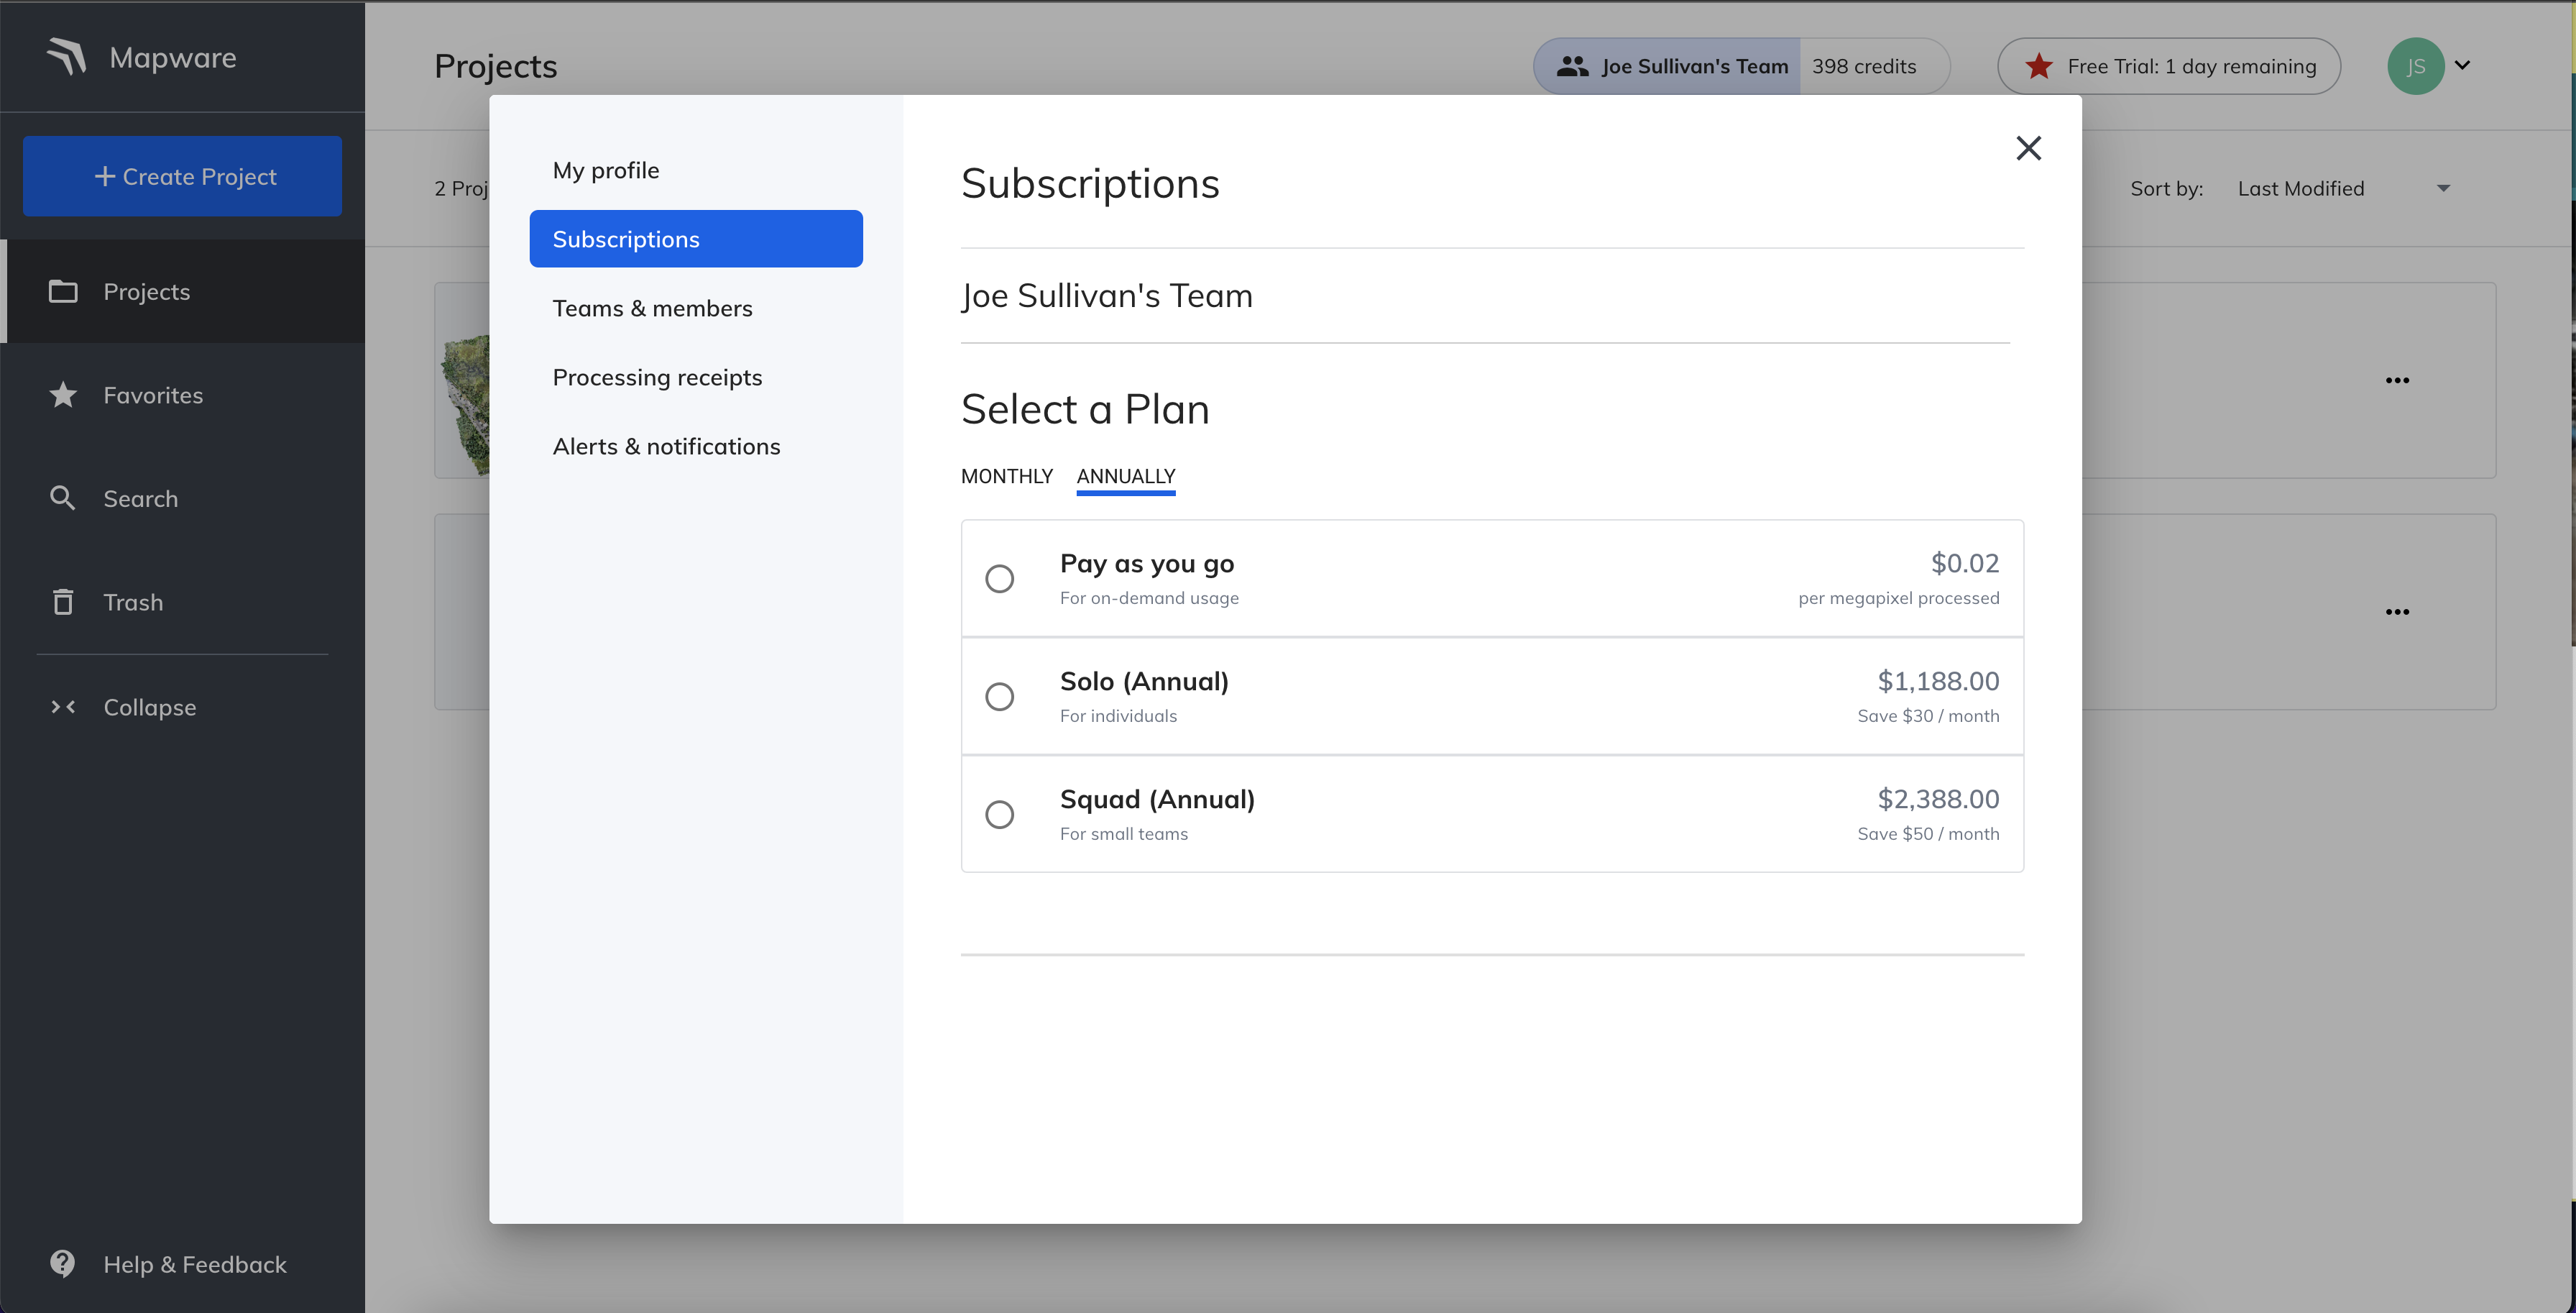Expand the JS user account chevron
The image size is (2576, 1313).
coord(2462,66)
